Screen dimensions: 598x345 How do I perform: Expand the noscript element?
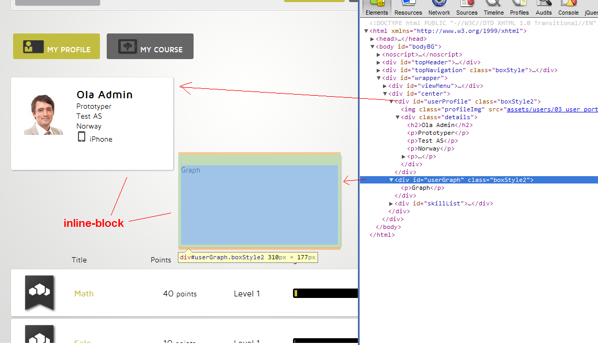pyautogui.click(x=378, y=54)
